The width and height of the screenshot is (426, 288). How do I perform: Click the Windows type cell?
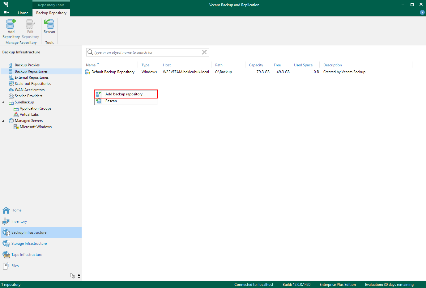(149, 72)
